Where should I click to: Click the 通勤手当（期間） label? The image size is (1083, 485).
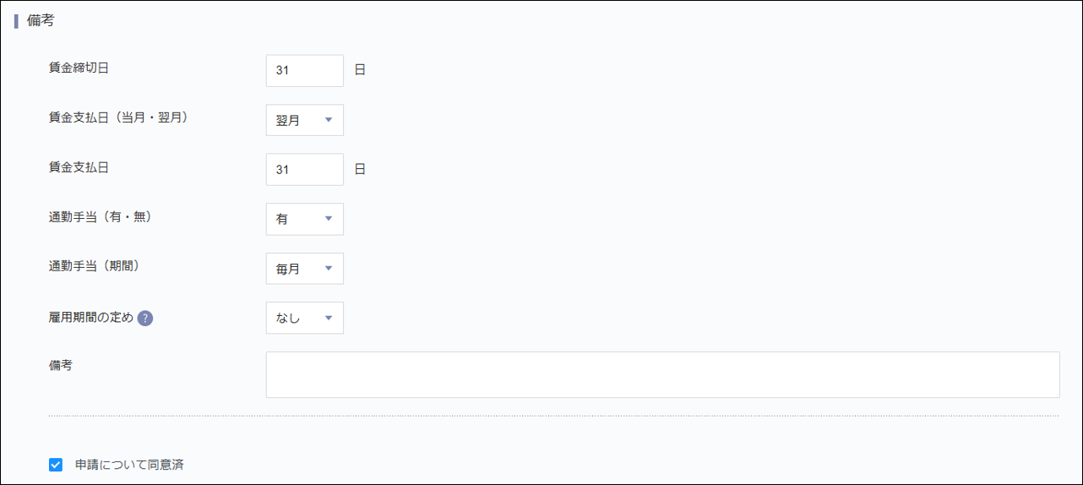point(94,265)
